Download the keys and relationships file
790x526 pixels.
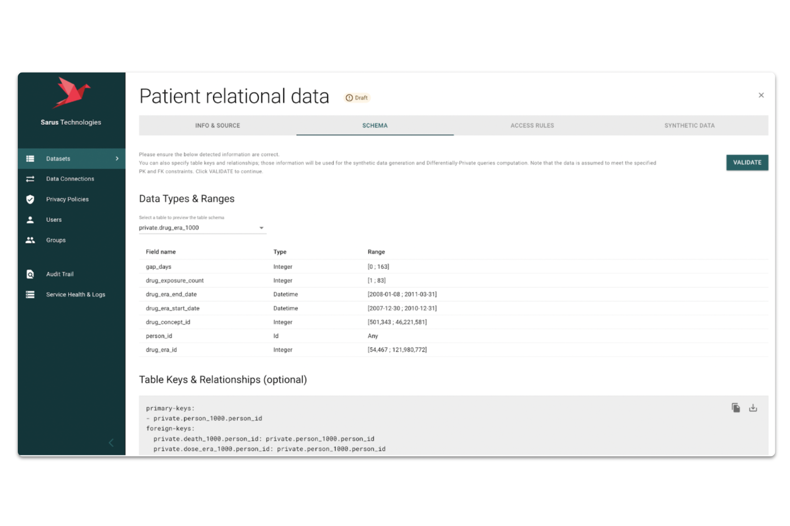pyautogui.click(x=753, y=408)
